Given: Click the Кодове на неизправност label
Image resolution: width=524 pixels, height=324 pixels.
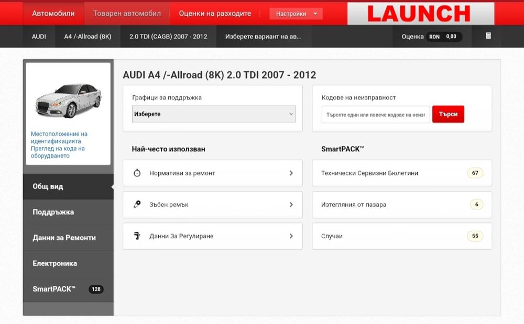Looking at the screenshot, I should point(358,97).
